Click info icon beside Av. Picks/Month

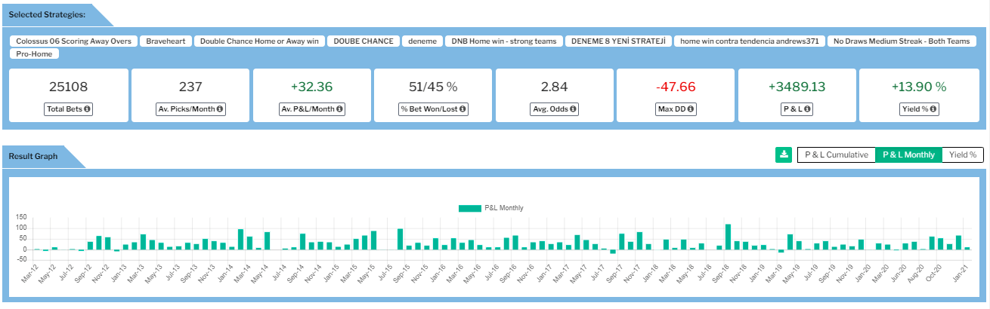pyautogui.click(x=220, y=109)
